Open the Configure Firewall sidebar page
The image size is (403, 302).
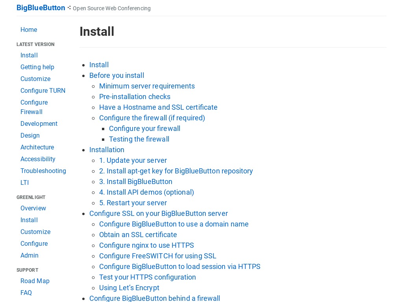pos(34,107)
